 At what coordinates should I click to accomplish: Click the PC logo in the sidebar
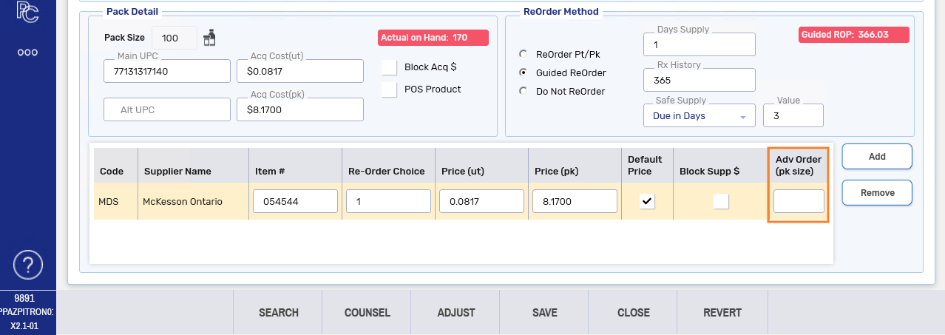point(28,11)
